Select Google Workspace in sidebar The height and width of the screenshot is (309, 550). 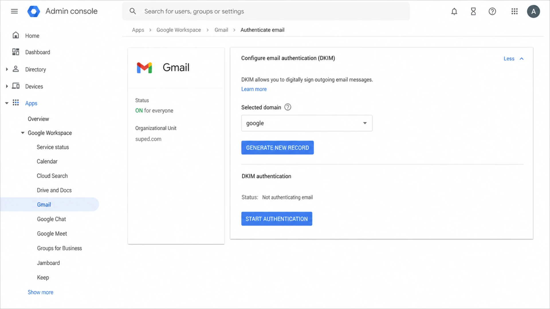pos(50,133)
